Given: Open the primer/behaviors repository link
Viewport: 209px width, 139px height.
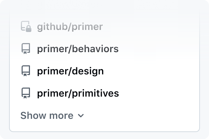Looking at the screenshot, I should coord(78,49).
